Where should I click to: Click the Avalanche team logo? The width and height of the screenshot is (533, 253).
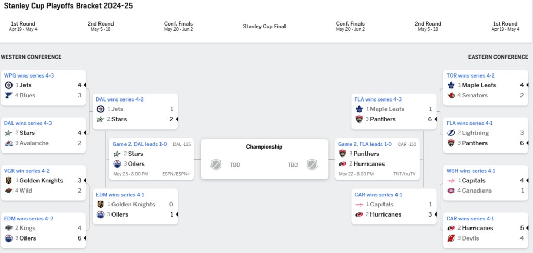[8, 143]
